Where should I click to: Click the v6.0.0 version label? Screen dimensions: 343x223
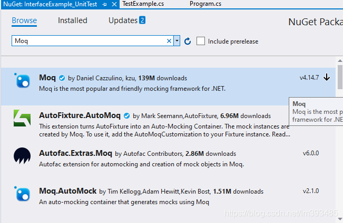(311, 153)
